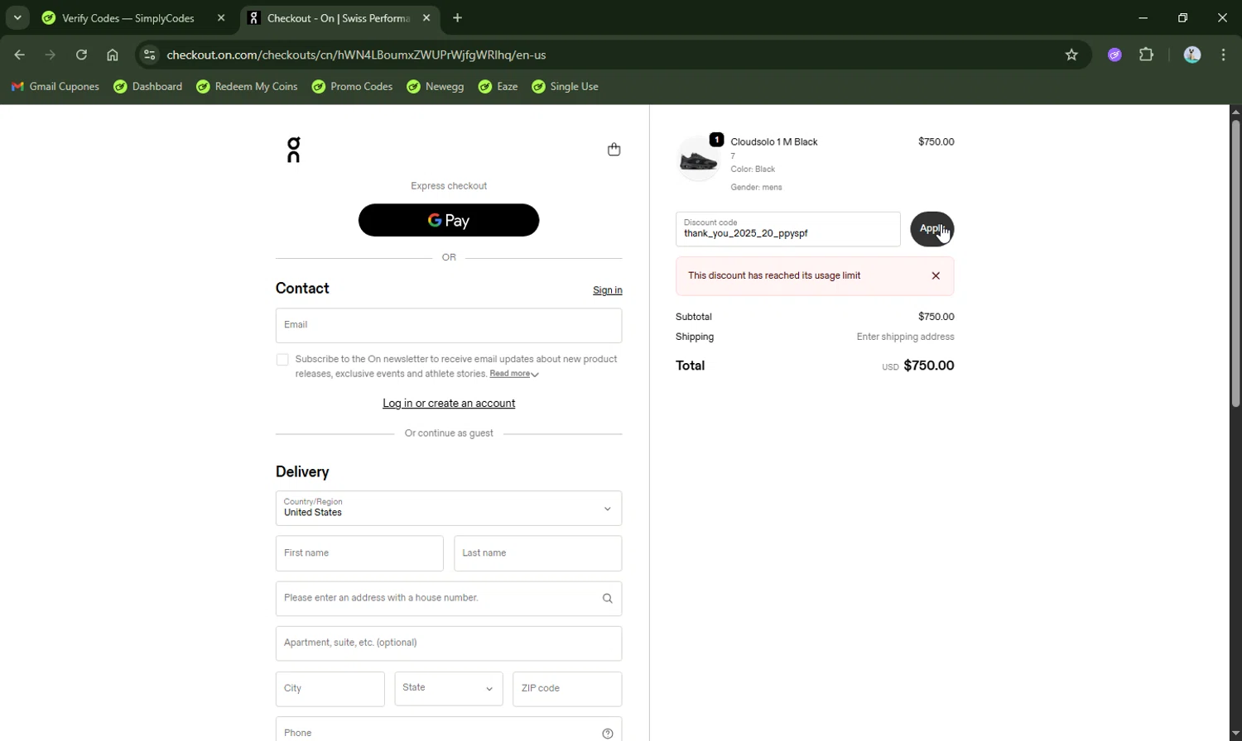The width and height of the screenshot is (1242, 741).
Task: Go to the browser home page
Action: pyautogui.click(x=113, y=55)
